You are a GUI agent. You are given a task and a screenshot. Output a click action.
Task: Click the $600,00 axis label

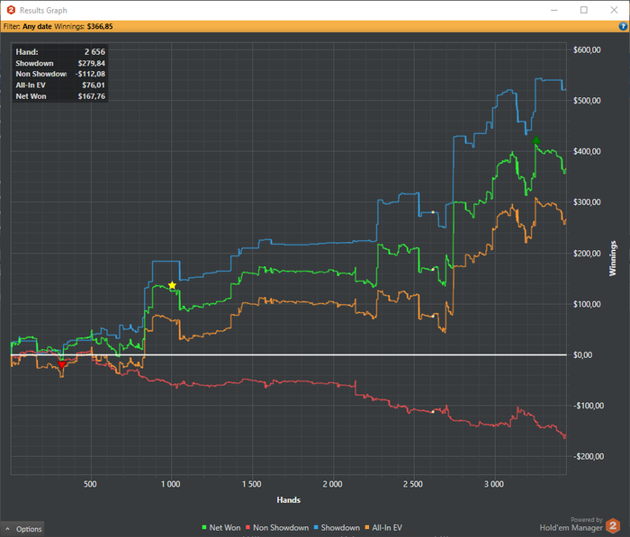[x=587, y=49]
